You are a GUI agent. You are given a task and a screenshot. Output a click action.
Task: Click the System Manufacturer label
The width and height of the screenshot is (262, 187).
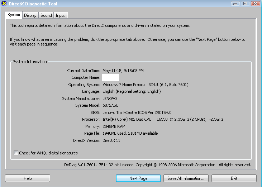[x=81, y=99]
